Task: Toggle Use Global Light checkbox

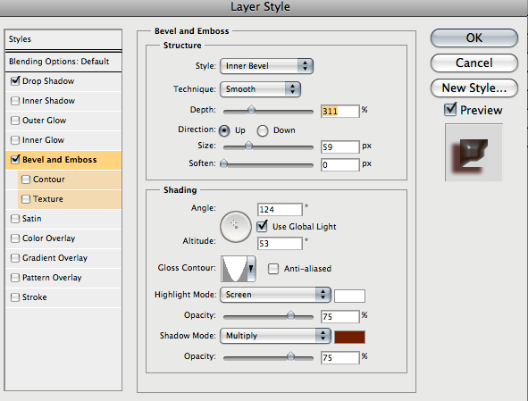Action: tap(262, 226)
